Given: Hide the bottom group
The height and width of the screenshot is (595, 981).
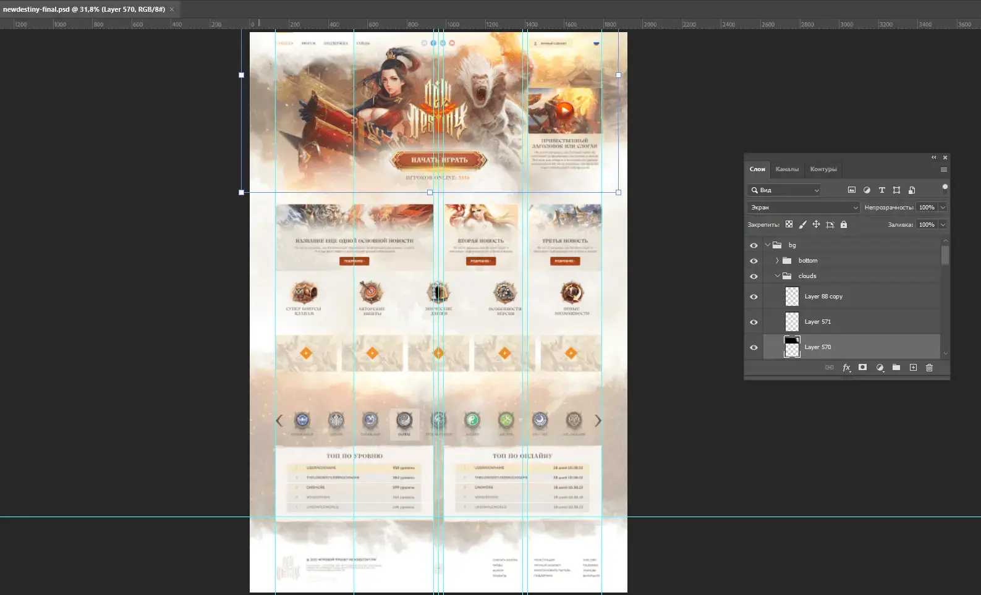Looking at the screenshot, I should point(754,261).
